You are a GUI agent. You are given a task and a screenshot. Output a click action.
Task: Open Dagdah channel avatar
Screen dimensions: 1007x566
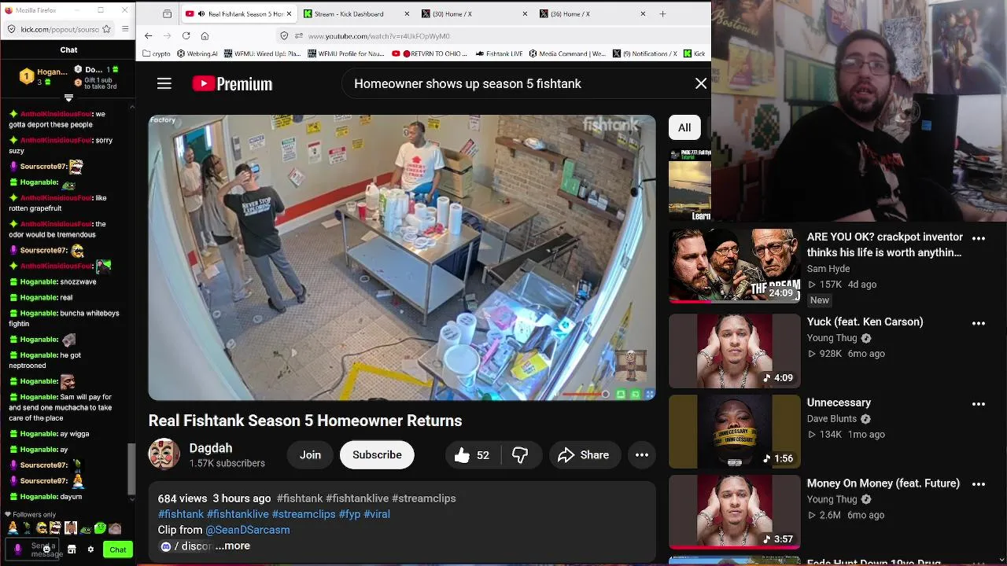click(164, 454)
